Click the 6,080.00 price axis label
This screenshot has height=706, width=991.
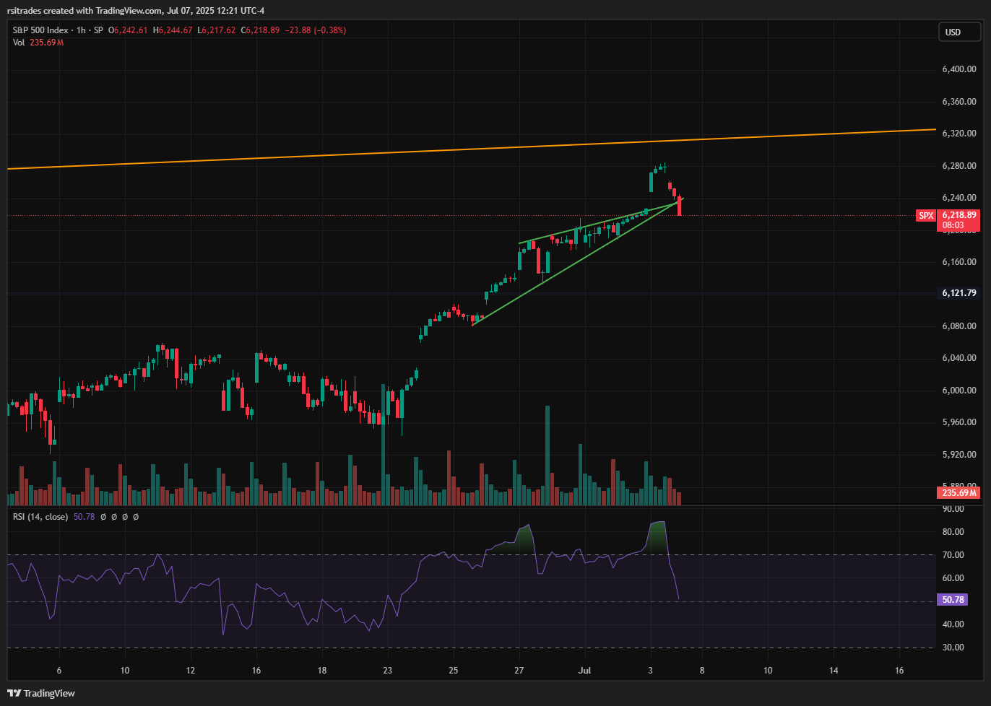point(959,326)
